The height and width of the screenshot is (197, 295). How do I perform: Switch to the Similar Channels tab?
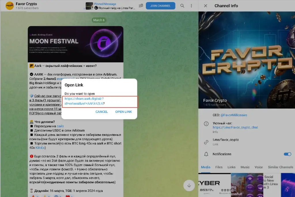pos(280,167)
